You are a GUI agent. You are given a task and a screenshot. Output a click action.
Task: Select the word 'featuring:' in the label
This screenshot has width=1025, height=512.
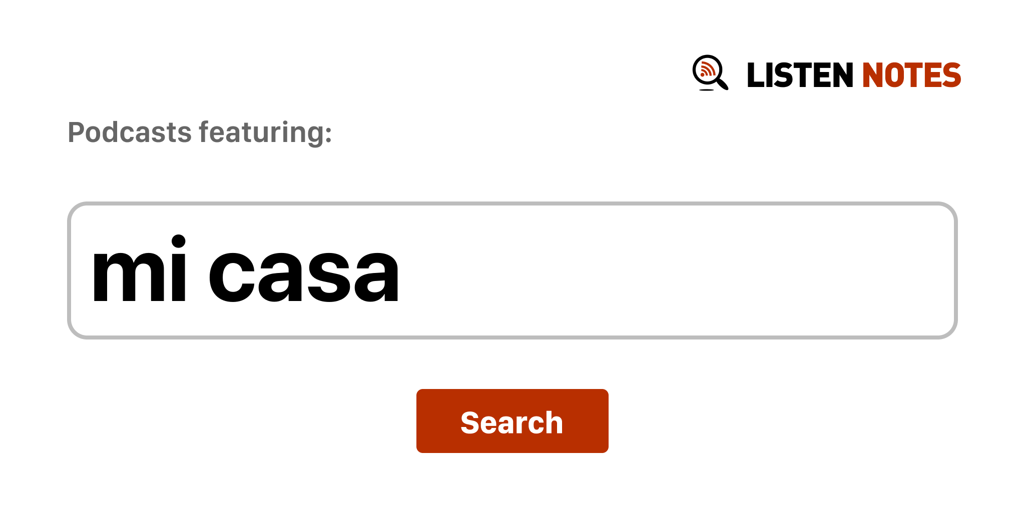point(265,133)
